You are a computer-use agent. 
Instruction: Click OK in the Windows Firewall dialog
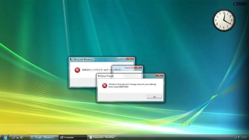(x=154, y=97)
